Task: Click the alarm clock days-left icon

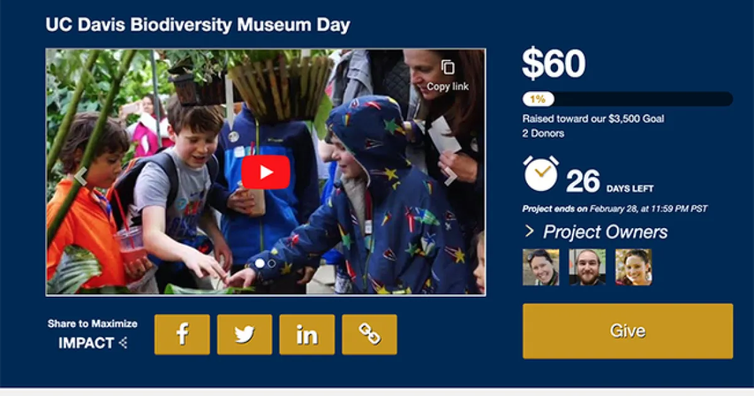Action: [540, 174]
